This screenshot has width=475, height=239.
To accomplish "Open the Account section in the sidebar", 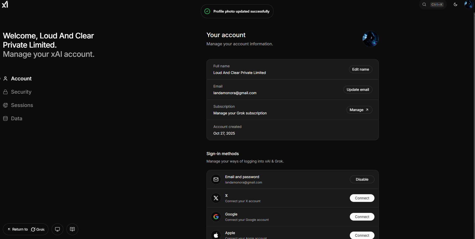I will click(x=17, y=79).
